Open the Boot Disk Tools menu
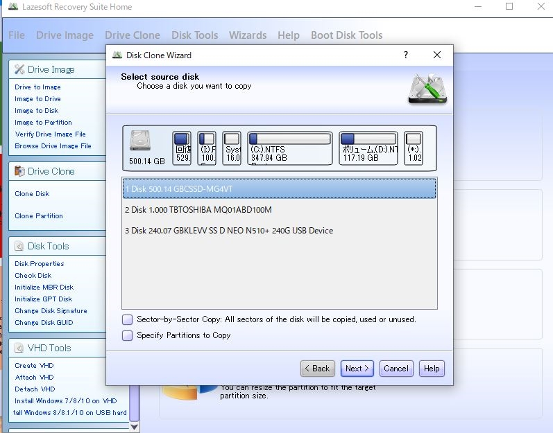The height and width of the screenshot is (433, 553). (347, 35)
